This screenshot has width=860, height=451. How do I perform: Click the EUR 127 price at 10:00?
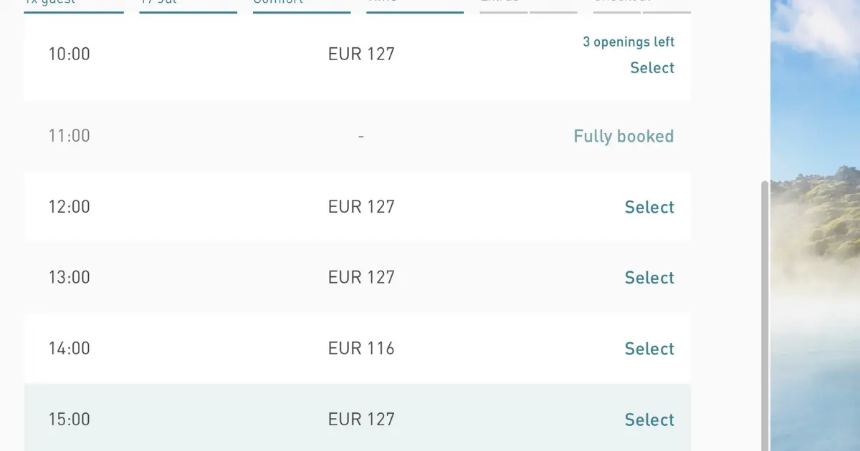pyautogui.click(x=361, y=54)
